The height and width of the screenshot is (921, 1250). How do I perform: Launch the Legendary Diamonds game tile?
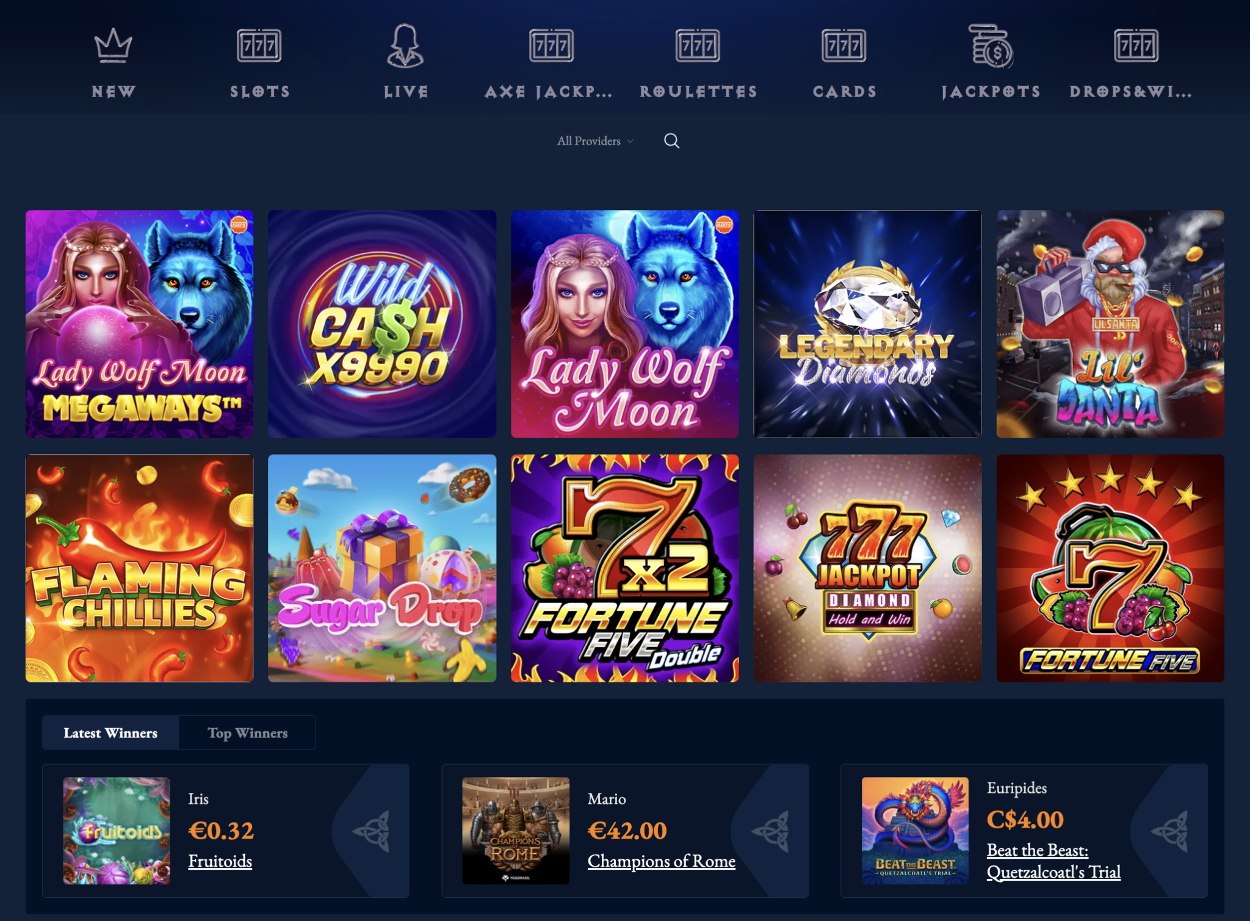point(867,324)
